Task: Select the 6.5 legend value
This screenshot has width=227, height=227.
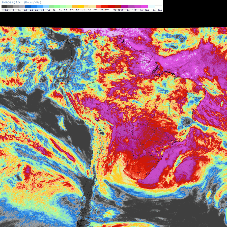Action: (x=77, y=10)
